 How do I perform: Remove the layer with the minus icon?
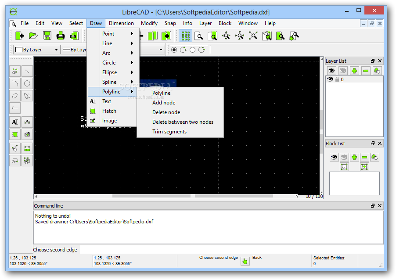pos(366,71)
